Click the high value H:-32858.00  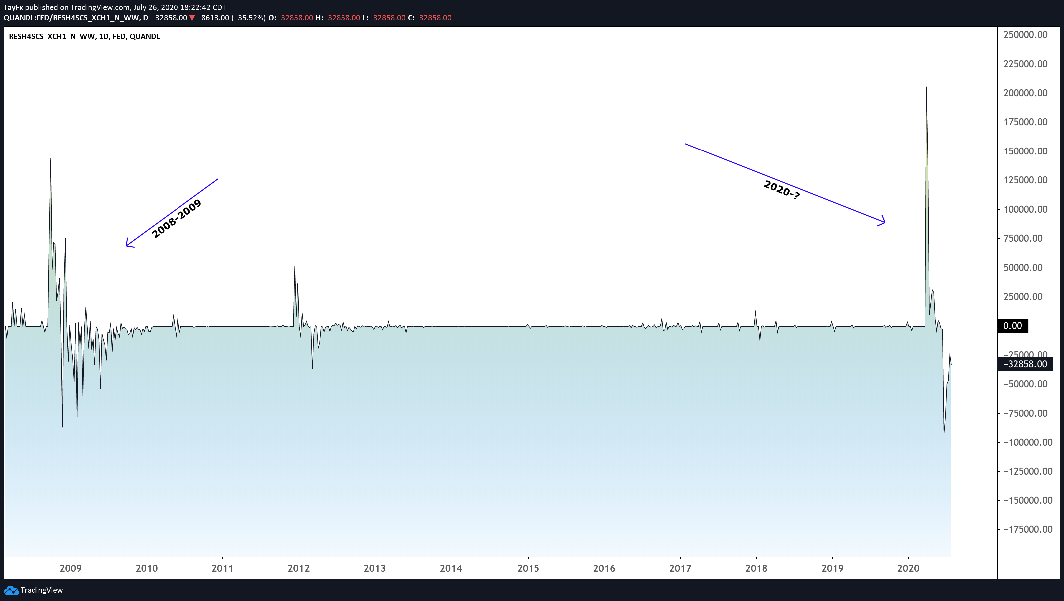tap(338, 18)
